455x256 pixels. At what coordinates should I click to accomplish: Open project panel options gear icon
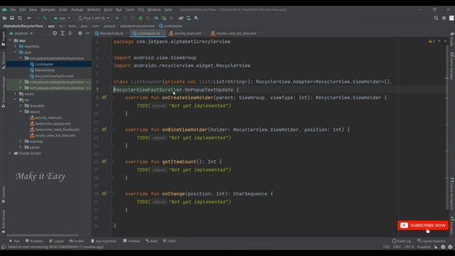coord(80,33)
